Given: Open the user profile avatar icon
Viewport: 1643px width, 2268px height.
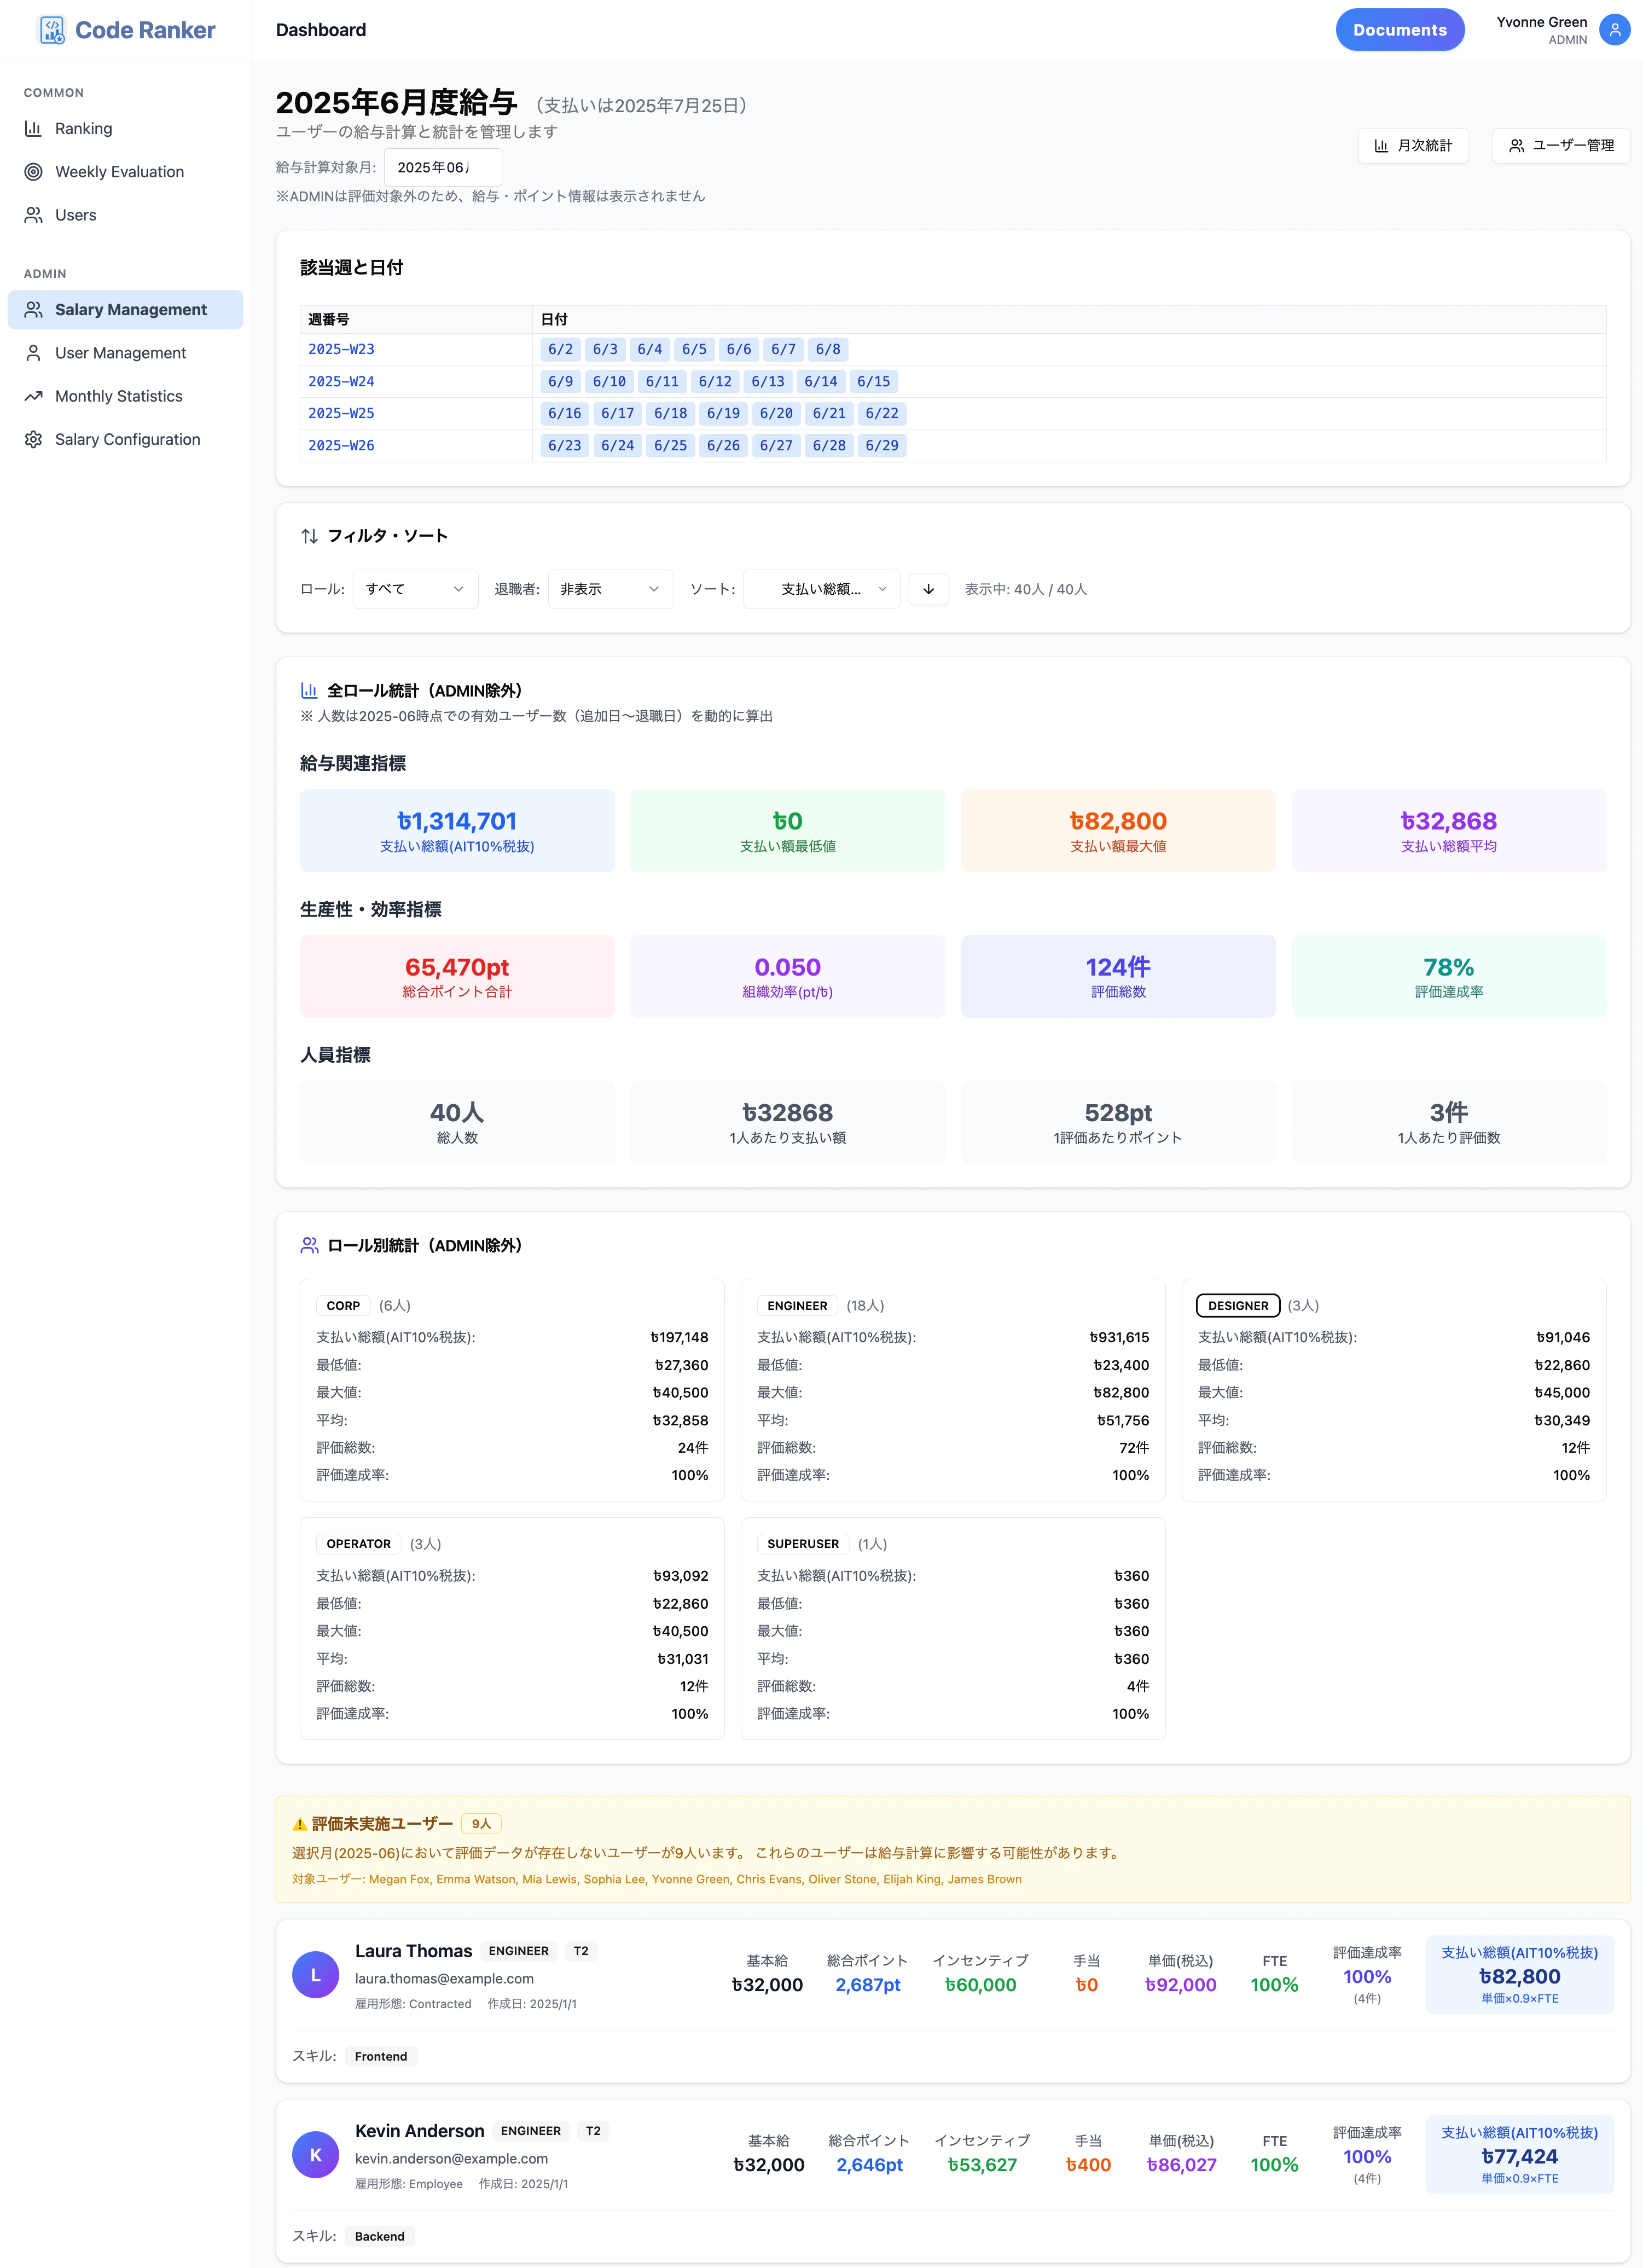Looking at the screenshot, I should tap(1614, 29).
